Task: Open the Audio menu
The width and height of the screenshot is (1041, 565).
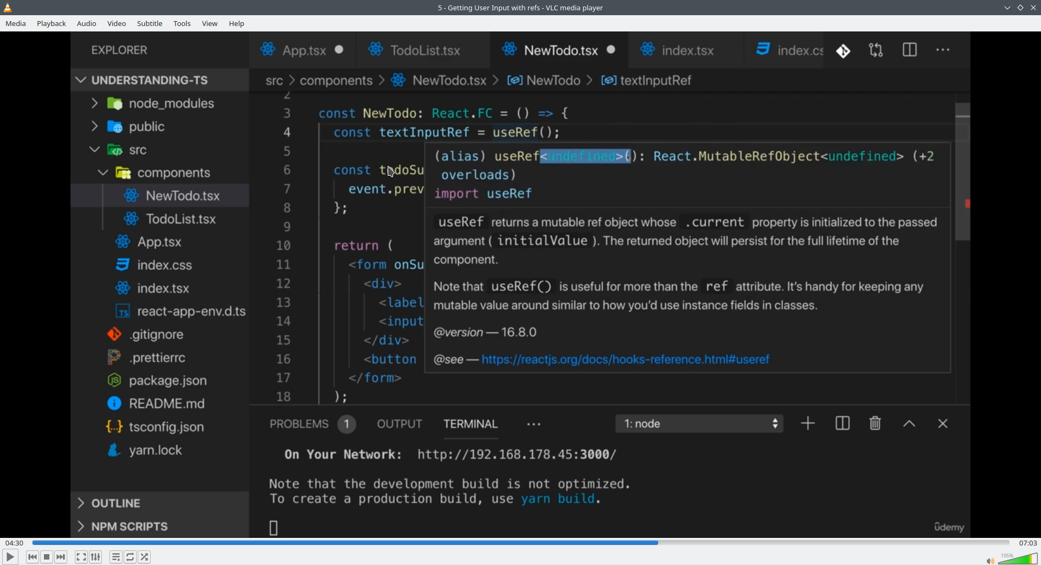Action: click(x=87, y=24)
